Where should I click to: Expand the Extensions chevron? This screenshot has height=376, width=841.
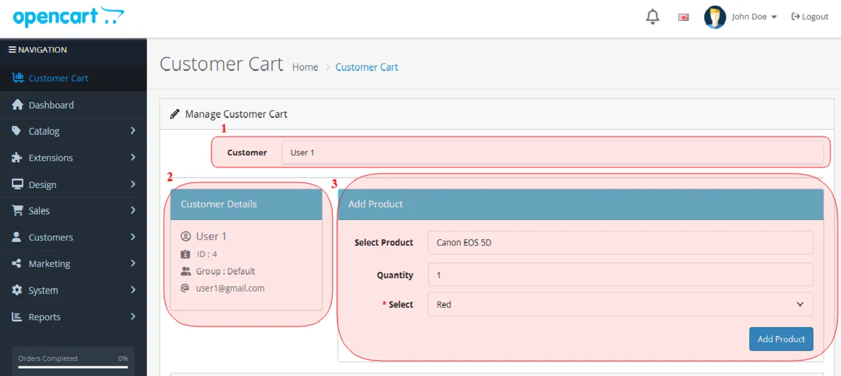[133, 157]
